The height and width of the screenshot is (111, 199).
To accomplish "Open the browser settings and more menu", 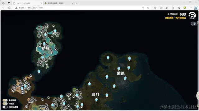I will point(191,8).
